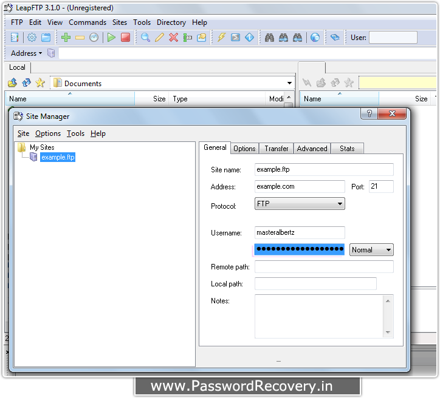Image resolution: width=440 pixels, height=398 pixels.
Task: Click the Remote path field
Action: click(x=324, y=266)
